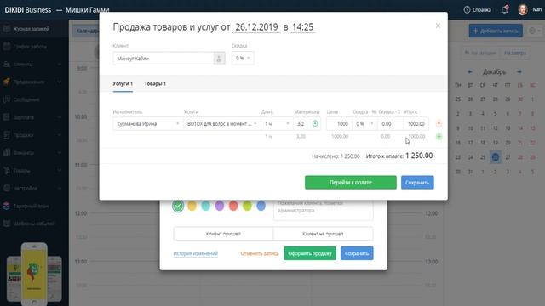Switch to the Товары 1 tab
This screenshot has height=306, width=545.
point(155,83)
